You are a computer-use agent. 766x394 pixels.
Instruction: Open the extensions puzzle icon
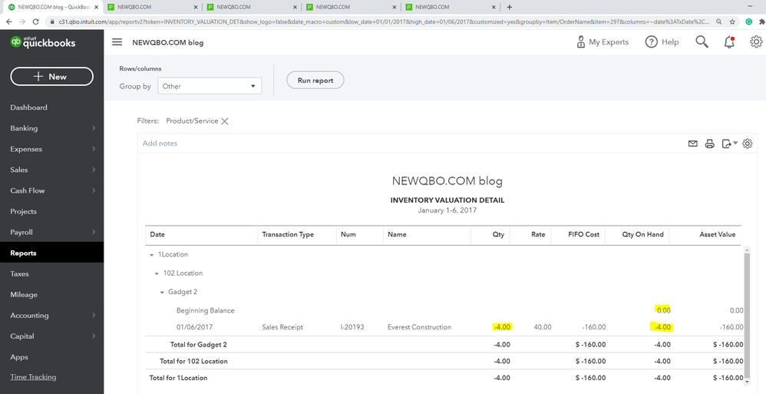(x=761, y=22)
